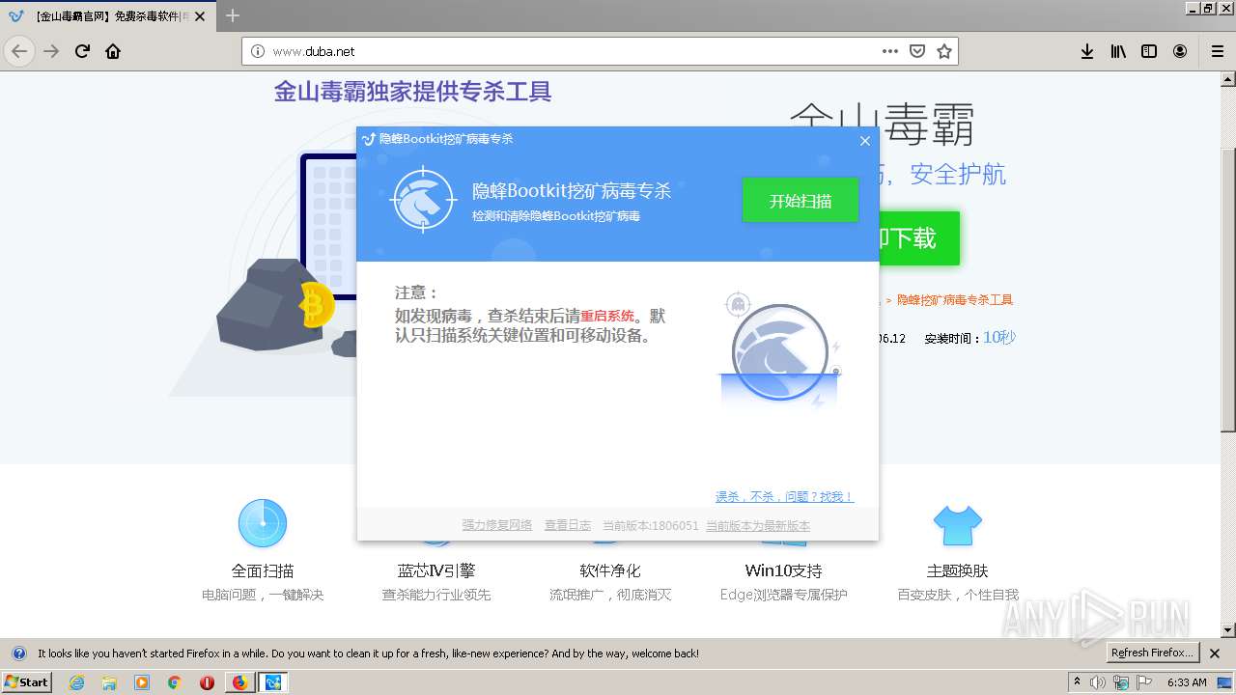Open the page actions three-dot menu

(x=890, y=51)
